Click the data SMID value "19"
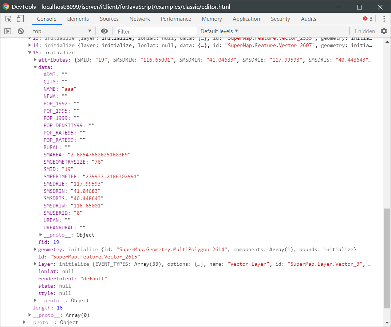391x327 pixels. tap(68, 169)
